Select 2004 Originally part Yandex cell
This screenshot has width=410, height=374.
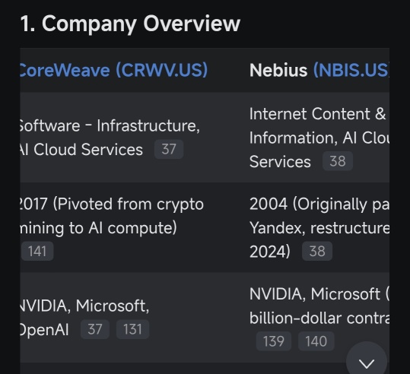pos(319,227)
